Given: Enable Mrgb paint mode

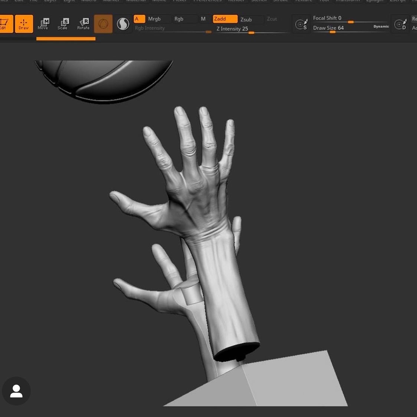Looking at the screenshot, I should 154,19.
